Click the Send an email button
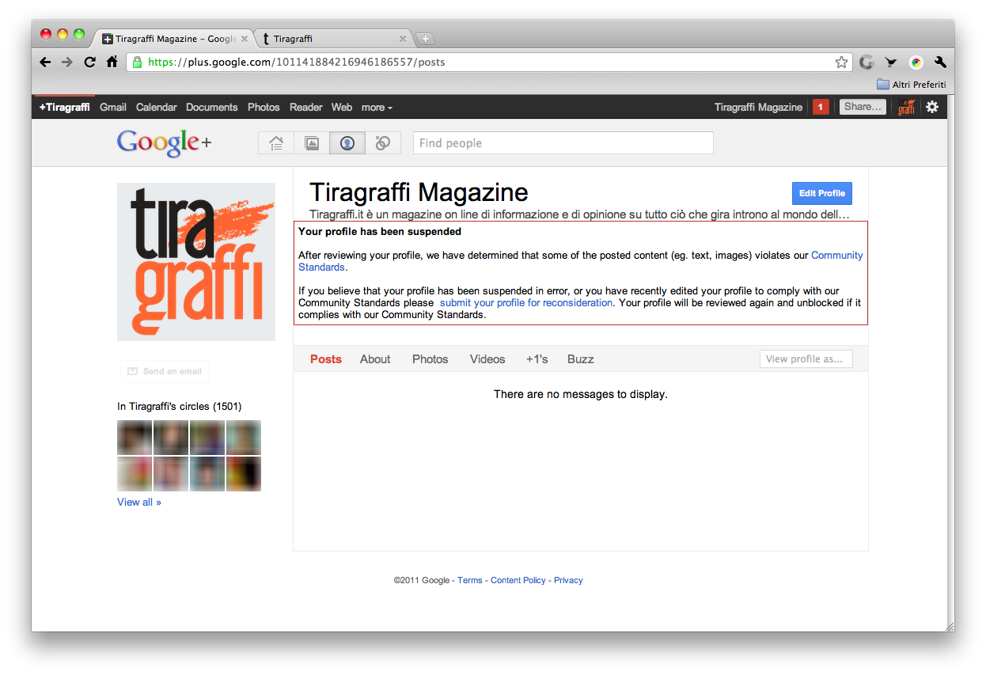Screen dimensions: 986x675 (165, 371)
